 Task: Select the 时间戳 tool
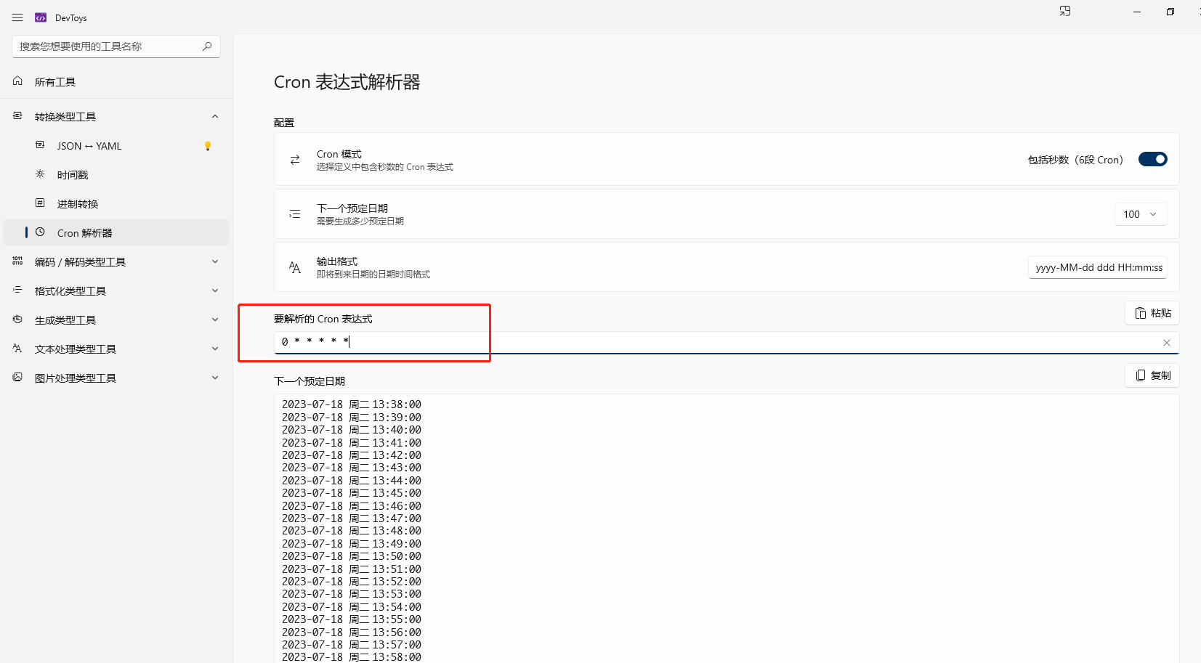pyautogui.click(x=116, y=175)
